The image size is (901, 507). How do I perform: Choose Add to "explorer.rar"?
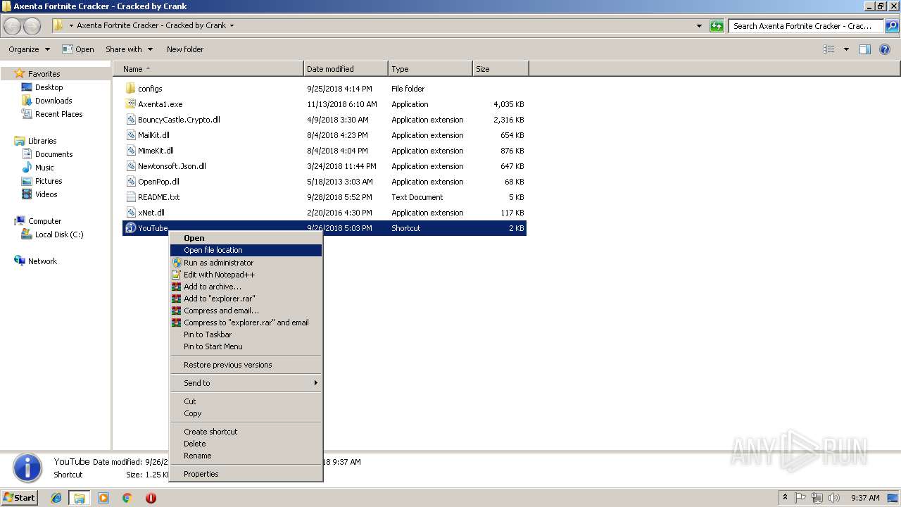(x=246, y=299)
